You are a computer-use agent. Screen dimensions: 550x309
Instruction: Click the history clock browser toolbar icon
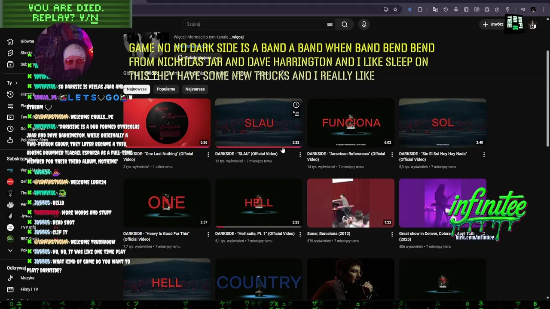pyautogui.click(x=446, y=9)
